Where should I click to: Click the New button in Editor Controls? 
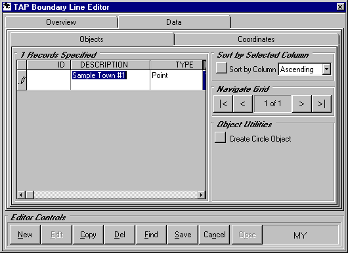click(25, 235)
